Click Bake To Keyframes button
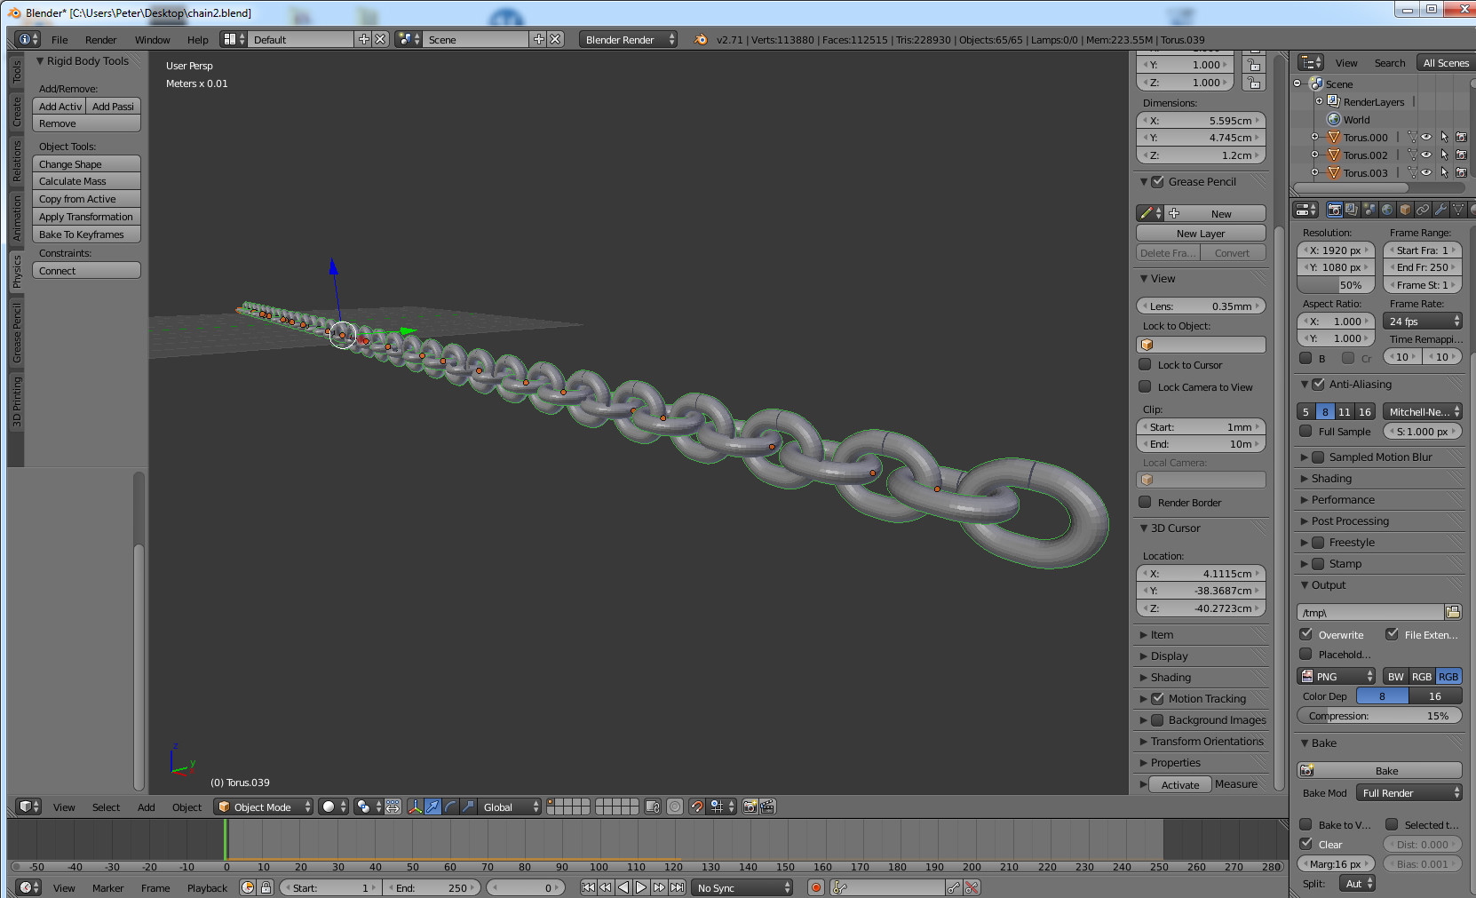This screenshot has height=898, width=1476. [86, 234]
